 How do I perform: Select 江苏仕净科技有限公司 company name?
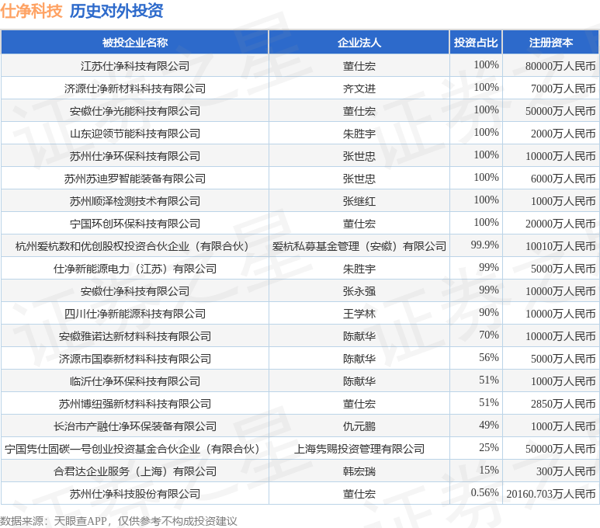(135, 66)
